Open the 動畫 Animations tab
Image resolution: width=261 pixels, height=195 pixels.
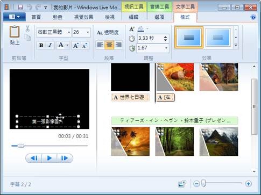(58, 17)
